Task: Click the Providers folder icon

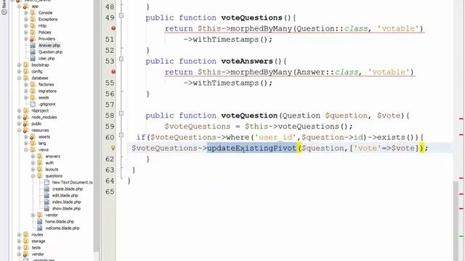Action: tap(33, 38)
